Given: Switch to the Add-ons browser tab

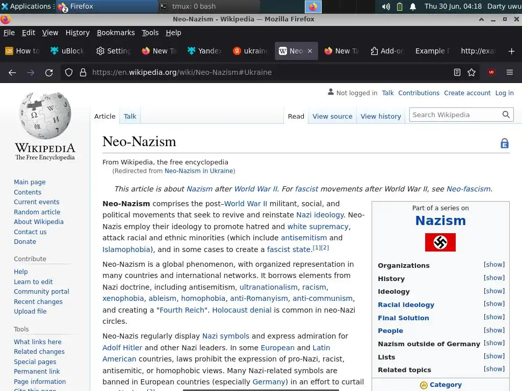Looking at the screenshot, I should click(x=387, y=51).
